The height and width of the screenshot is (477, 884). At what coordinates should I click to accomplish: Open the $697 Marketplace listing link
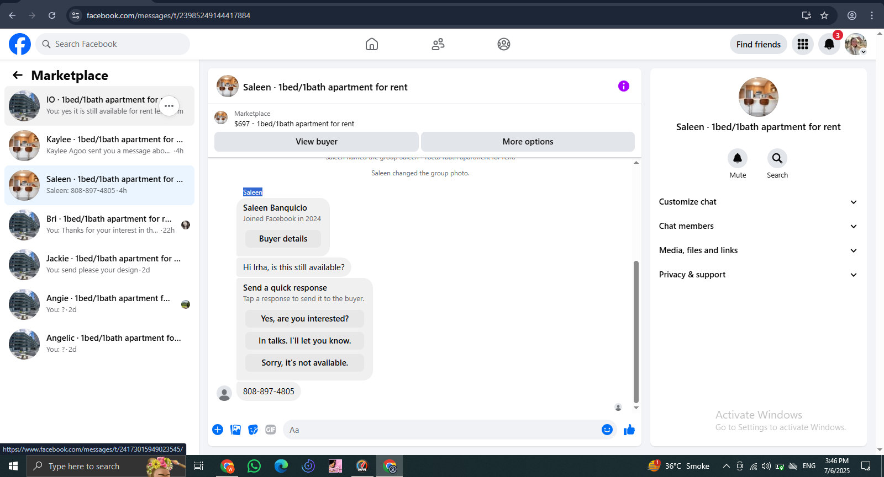294,124
